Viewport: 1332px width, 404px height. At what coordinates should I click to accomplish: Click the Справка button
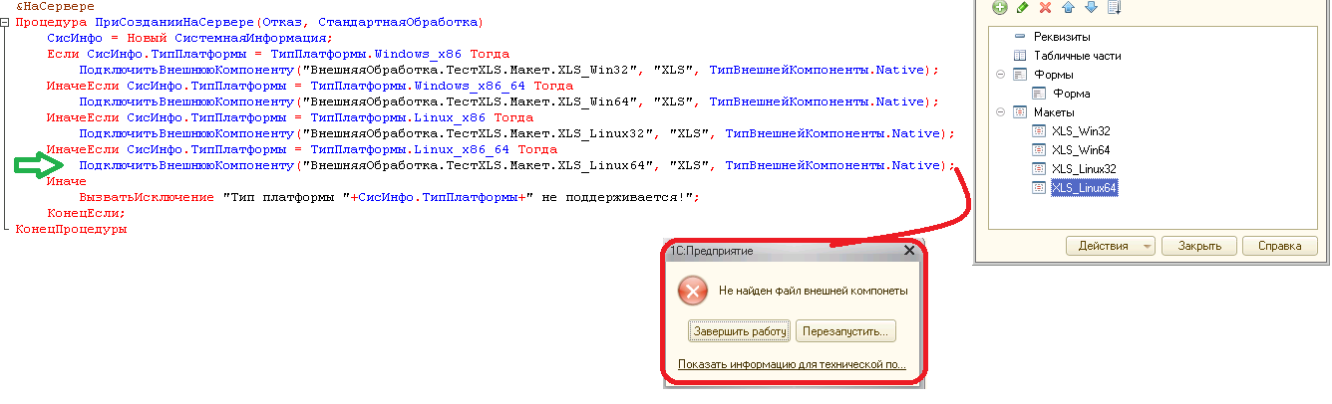[x=1280, y=246]
